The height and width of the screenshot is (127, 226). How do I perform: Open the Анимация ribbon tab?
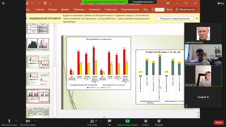pyautogui.click(x=94, y=10)
